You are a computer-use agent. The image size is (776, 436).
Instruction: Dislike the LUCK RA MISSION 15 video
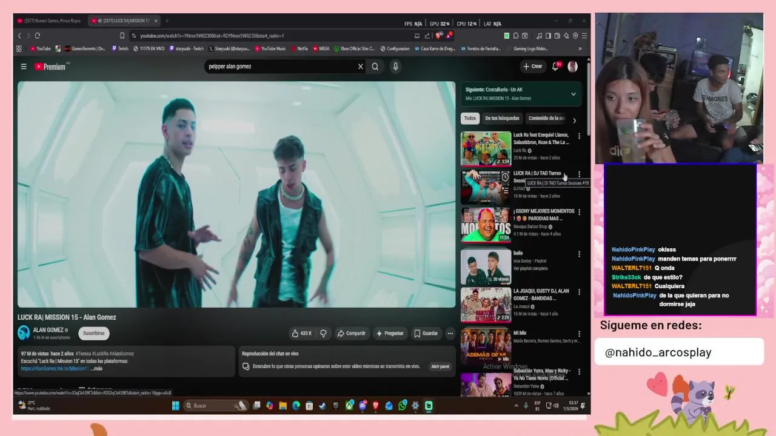[x=323, y=333]
